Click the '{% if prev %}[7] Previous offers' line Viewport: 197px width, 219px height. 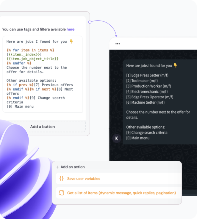[x=40, y=85]
